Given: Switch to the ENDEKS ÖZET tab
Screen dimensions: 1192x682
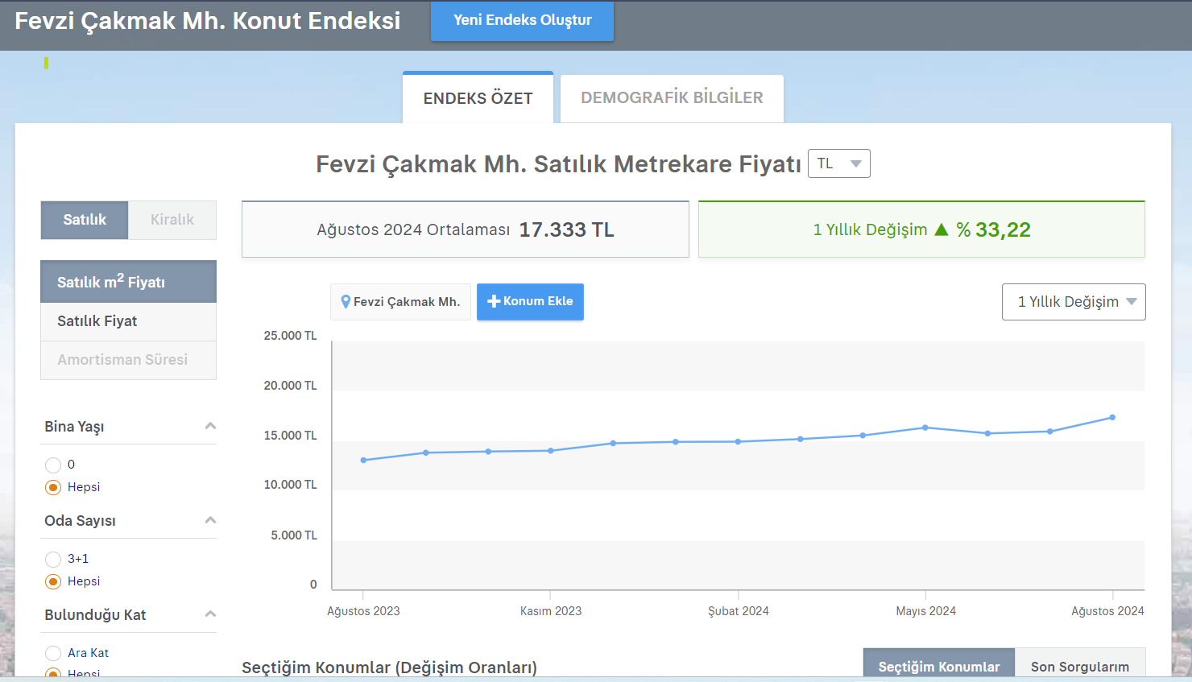Looking at the screenshot, I should pyautogui.click(x=478, y=97).
